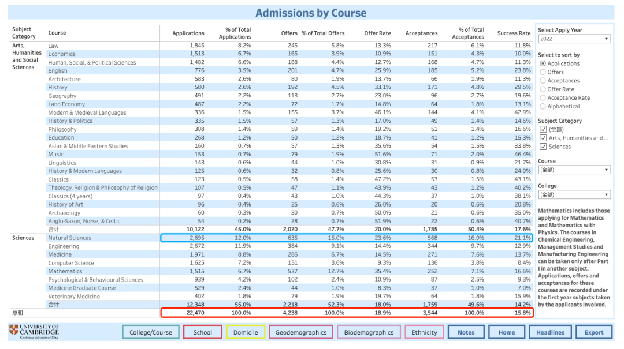This screenshot has height=349, width=624.
Task: Select the Law course row label
Action: (53, 46)
